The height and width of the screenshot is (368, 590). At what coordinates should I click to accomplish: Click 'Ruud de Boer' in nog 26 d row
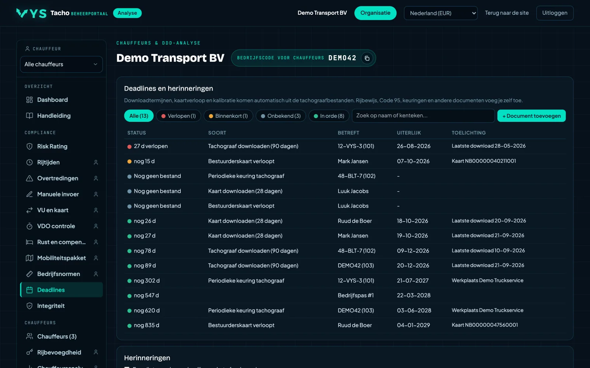[x=355, y=221]
